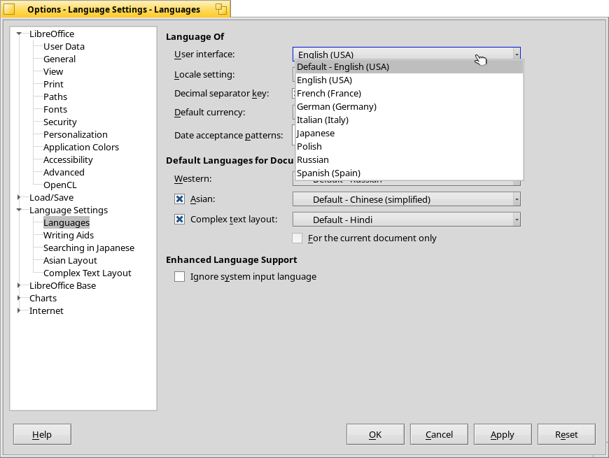This screenshot has width=609, height=458.
Task: Collapse the LibreOffice tree node arrow
Action: [19, 34]
